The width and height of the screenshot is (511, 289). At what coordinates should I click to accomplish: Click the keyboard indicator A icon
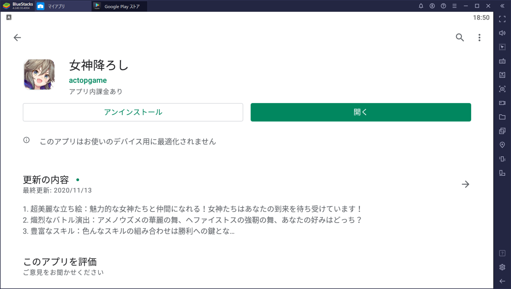click(x=9, y=17)
